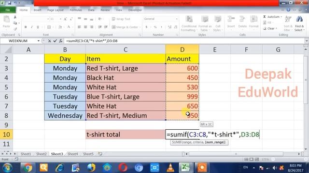Expand the formula bar chevron
309x173 pixels.
[307, 41]
